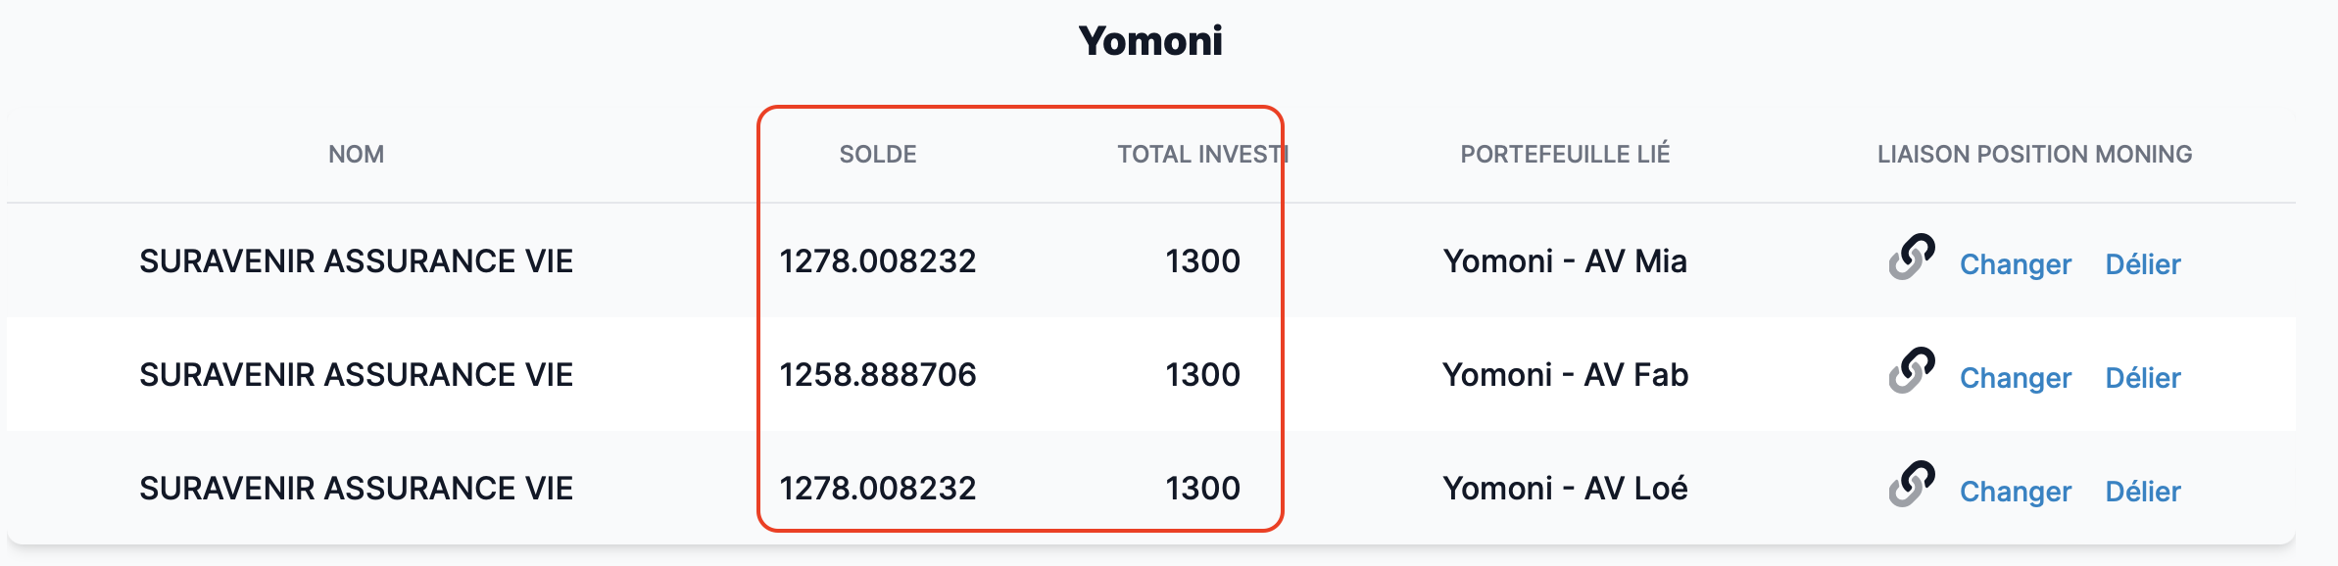The image size is (2338, 566).
Task: Click the Yomoni section title
Action: click(x=1150, y=41)
